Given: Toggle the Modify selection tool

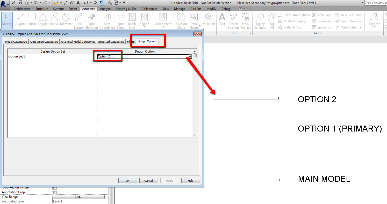Looking at the screenshot, I should (x=7, y=19).
